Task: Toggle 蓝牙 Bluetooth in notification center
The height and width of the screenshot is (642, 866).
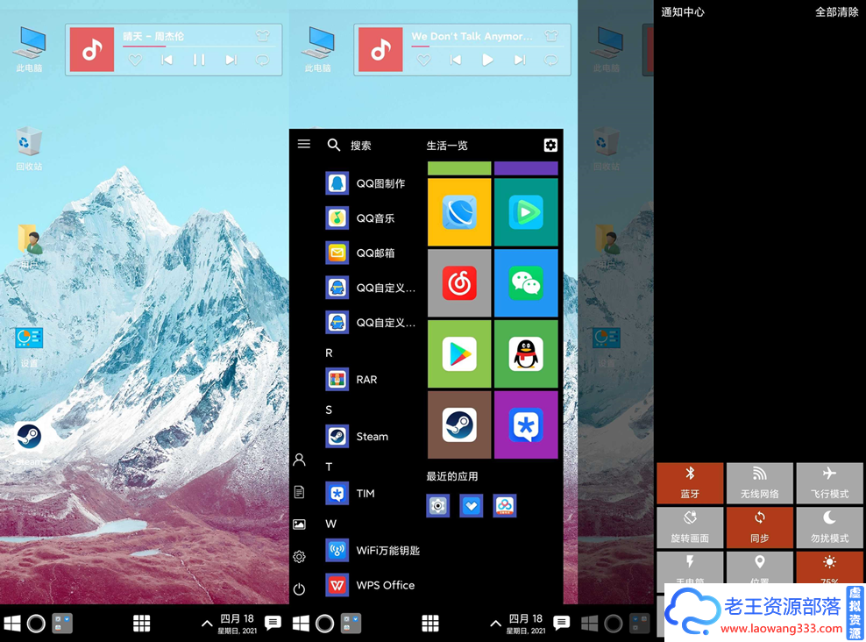Action: [x=690, y=483]
